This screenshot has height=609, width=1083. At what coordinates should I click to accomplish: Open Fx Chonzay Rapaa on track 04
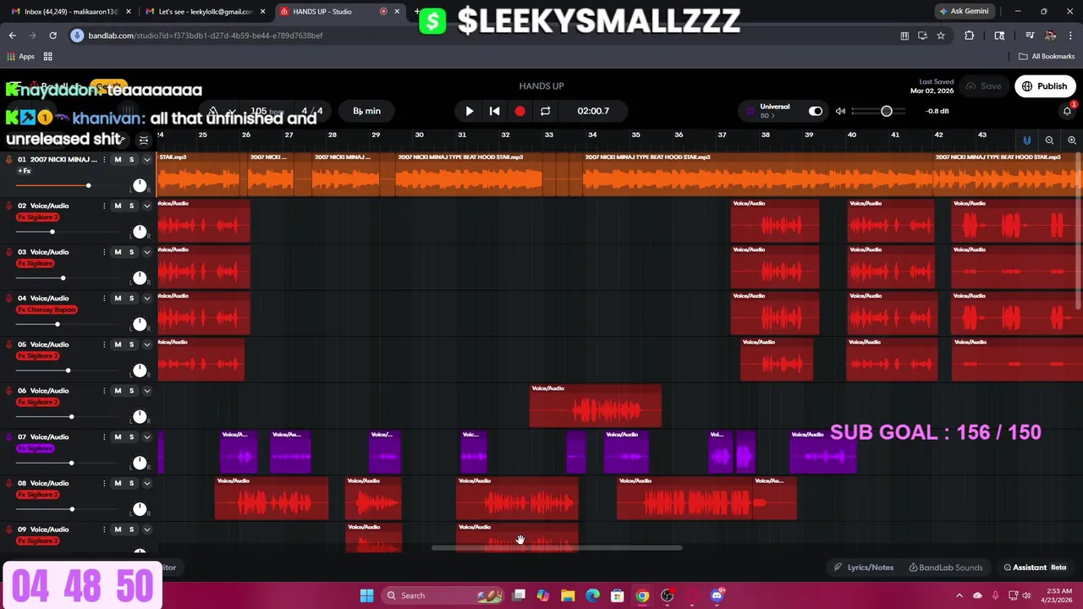pyautogui.click(x=47, y=310)
